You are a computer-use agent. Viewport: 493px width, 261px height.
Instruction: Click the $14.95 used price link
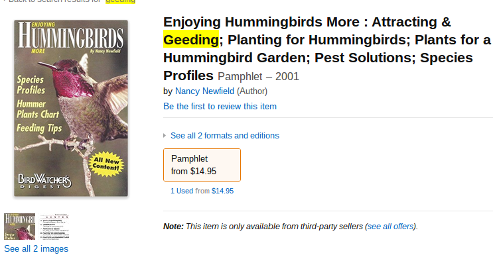pyautogui.click(x=222, y=191)
